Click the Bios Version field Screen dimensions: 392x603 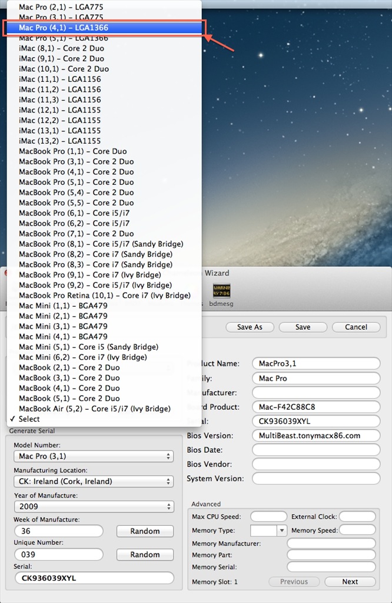pyautogui.click(x=316, y=435)
